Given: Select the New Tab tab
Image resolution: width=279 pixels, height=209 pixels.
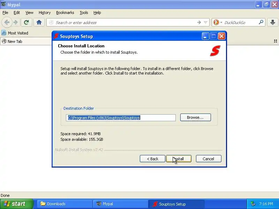Looking at the screenshot, I should pyautogui.click(x=26, y=41).
